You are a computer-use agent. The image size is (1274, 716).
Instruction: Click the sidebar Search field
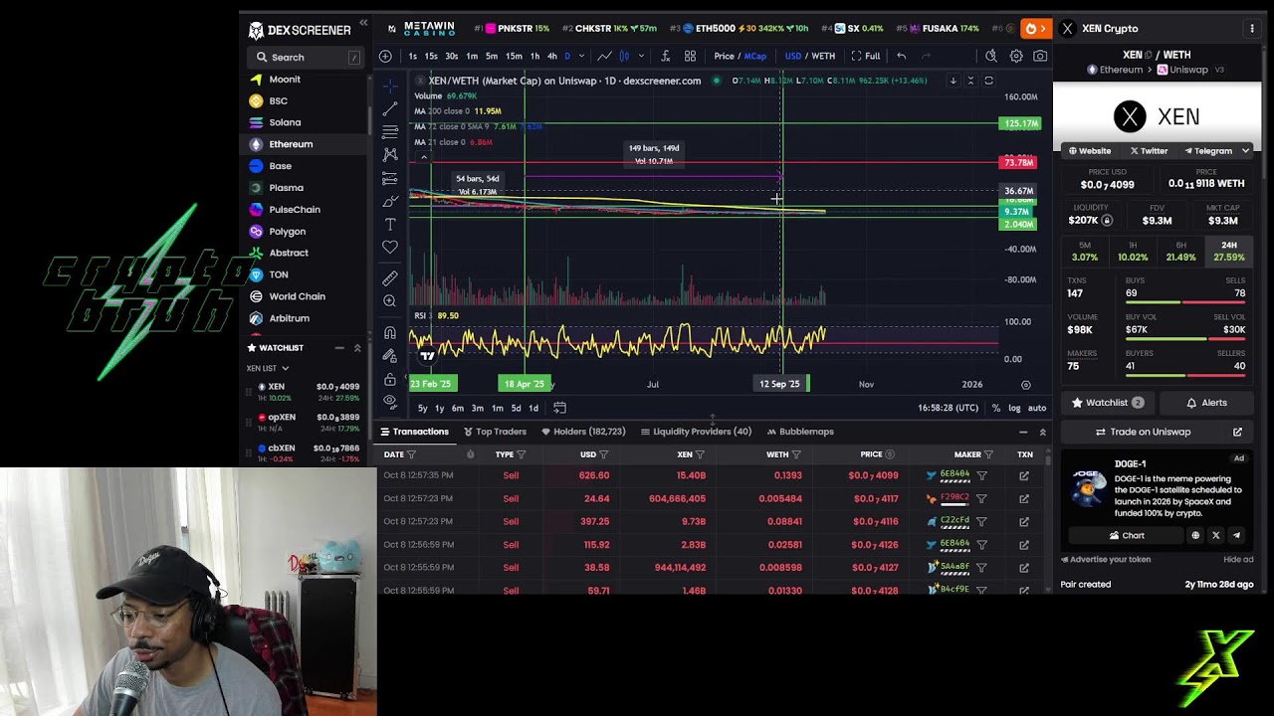point(305,58)
